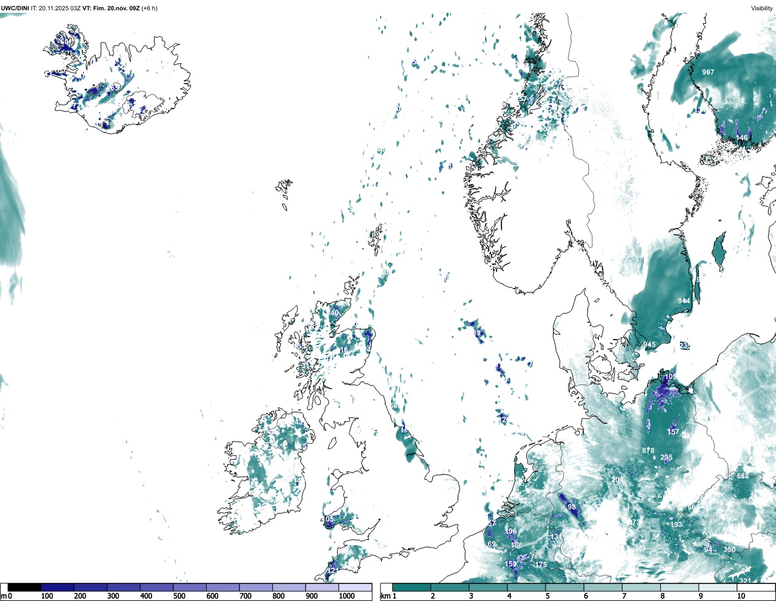Click the initial time 'IT: 20.11.2025 03Z'
Image resolution: width=776 pixels, height=601 pixels.
(x=56, y=8)
